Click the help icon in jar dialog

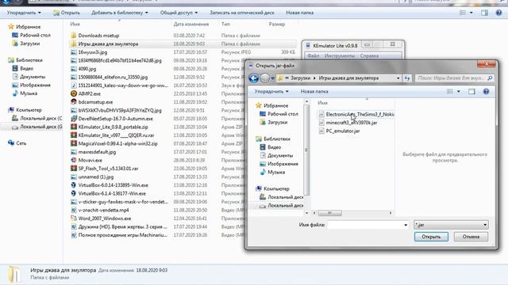(x=486, y=92)
